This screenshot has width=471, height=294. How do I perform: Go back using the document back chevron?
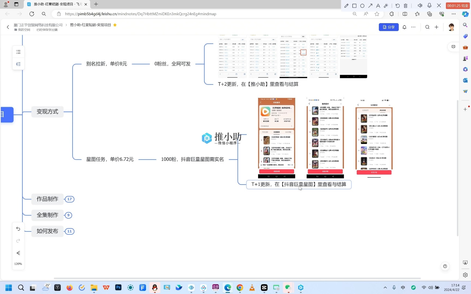[8, 27]
